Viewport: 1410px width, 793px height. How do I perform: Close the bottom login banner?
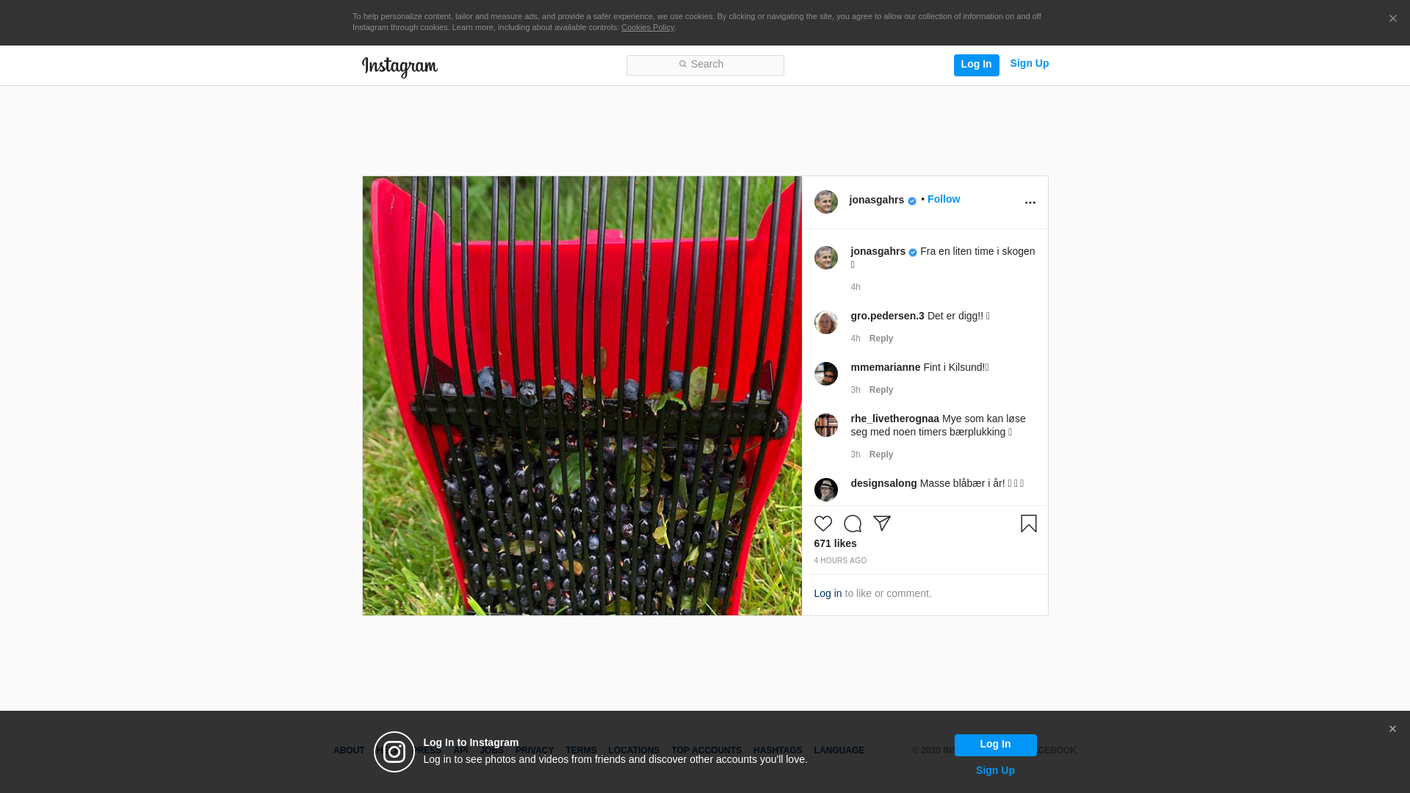(1392, 729)
